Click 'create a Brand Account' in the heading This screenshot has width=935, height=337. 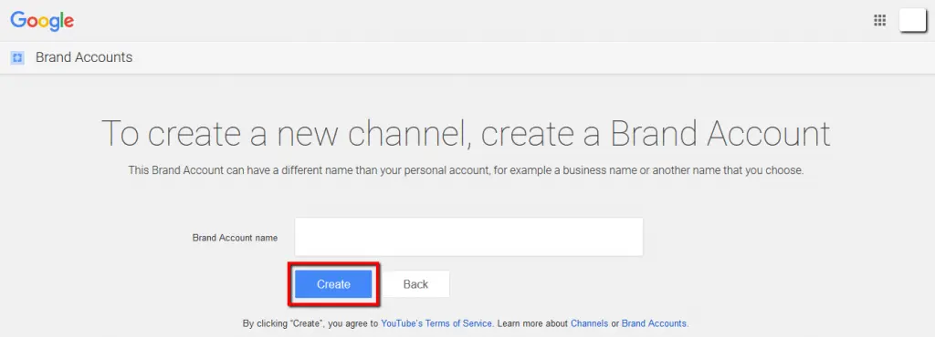pos(656,133)
